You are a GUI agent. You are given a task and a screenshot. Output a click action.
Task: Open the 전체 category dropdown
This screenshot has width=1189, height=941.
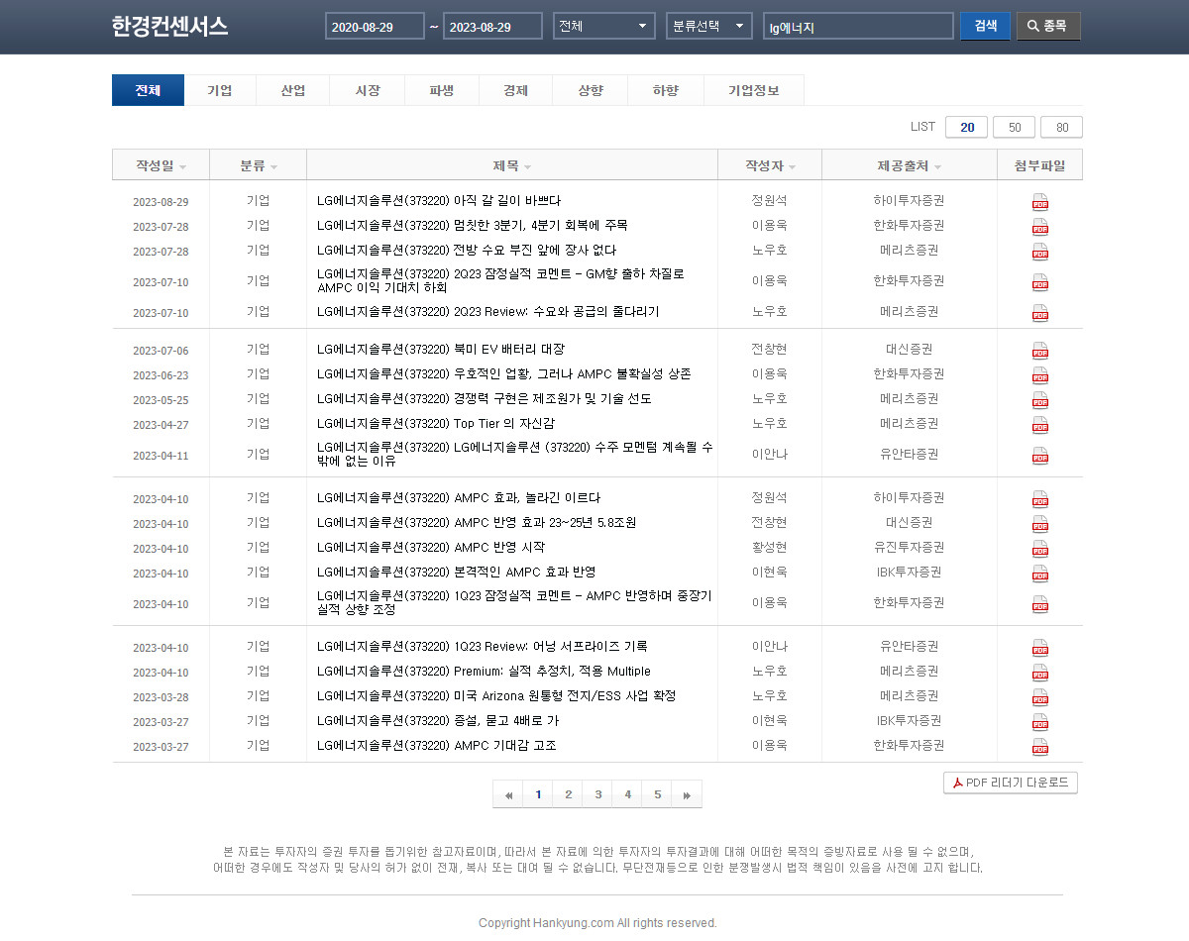pos(604,26)
